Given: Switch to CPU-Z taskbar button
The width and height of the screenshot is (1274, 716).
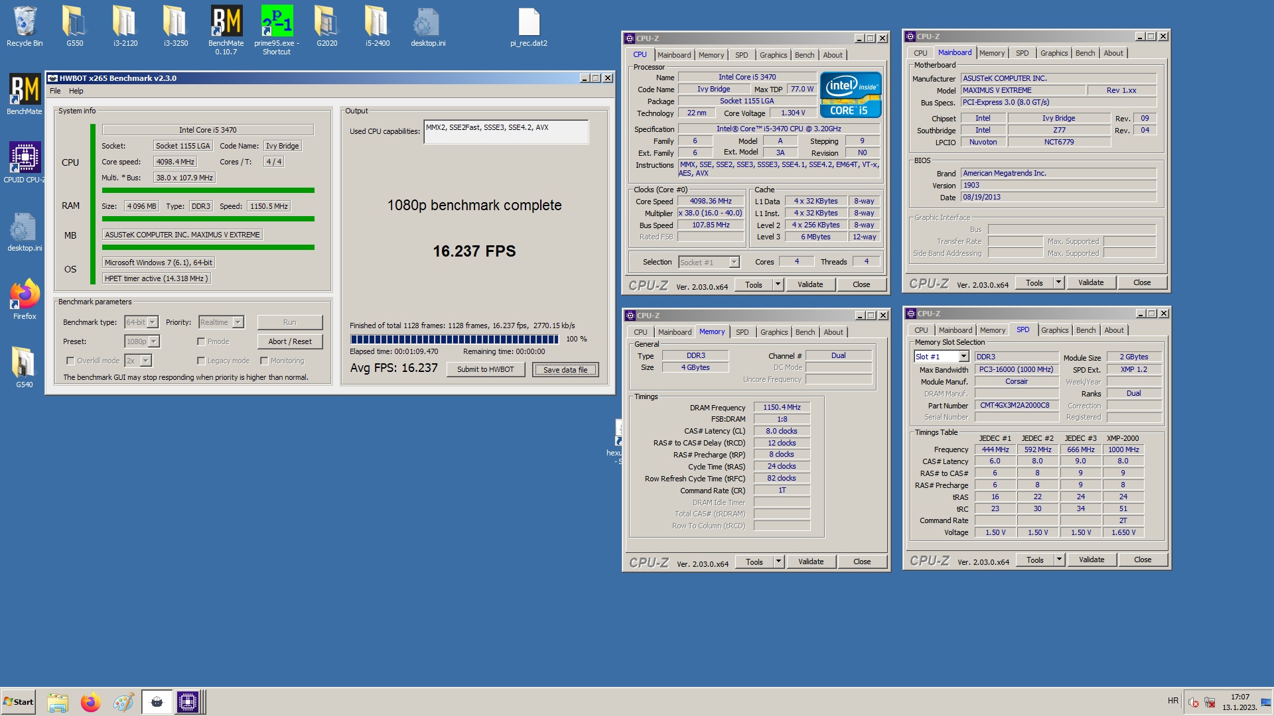Looking at the screenshot, I should [x=188, y=702].
